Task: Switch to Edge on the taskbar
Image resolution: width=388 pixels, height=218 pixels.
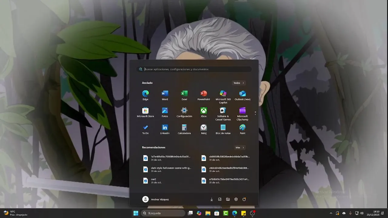Action: pyautogui.click(x=235, y=213)
